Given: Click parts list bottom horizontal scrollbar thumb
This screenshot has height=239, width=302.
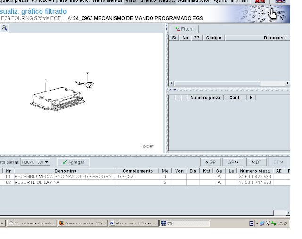Looking at the screenshot, I should pyautogui.click(x=136, y=213).
